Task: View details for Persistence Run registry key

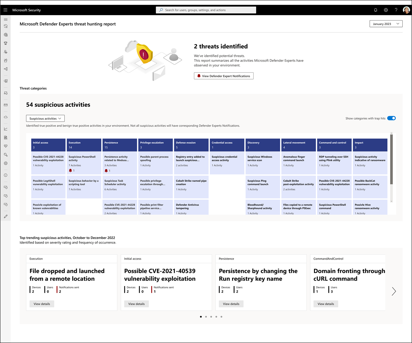Action: tap(231, 304)
